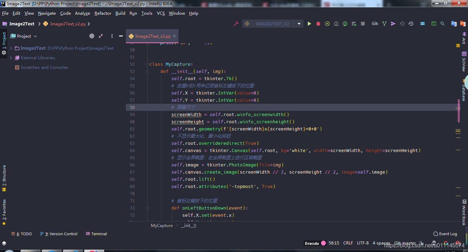The height and width of the screenshot is (252, 468).
Task: Click the MyCapture breadcrumb below editor
Action: (162, 226)
